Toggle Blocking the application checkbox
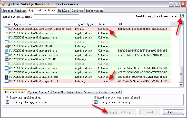Viewport: 187px width, 118px height. click(x=7, y=102)
